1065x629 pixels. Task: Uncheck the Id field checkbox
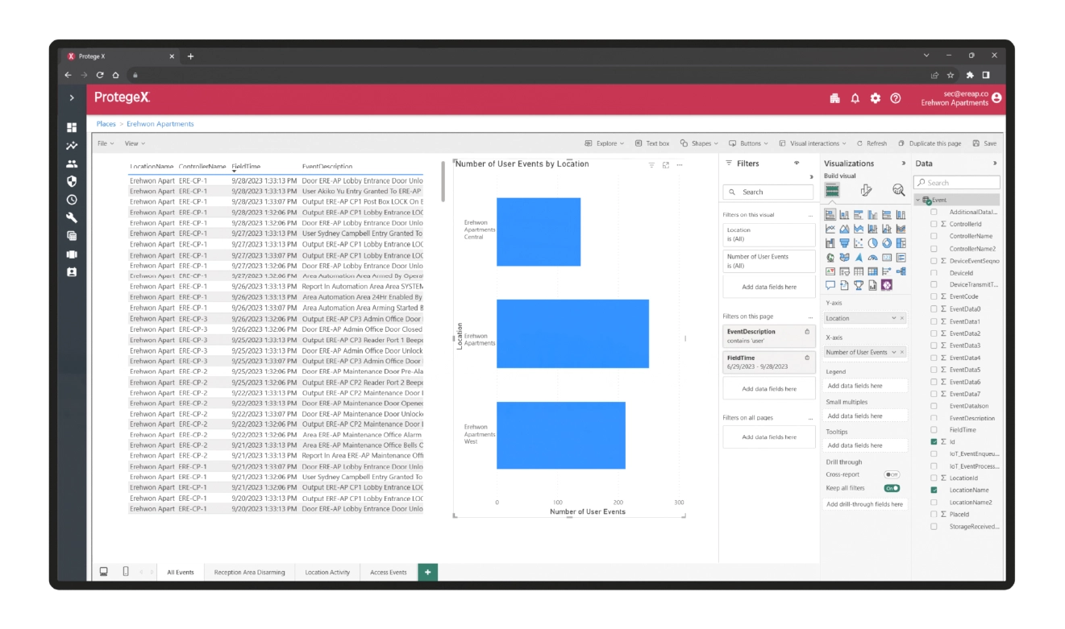click(x=934, y=442)
